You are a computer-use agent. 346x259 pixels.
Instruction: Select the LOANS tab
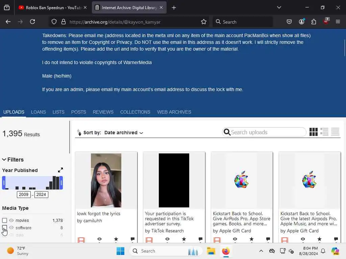pos(39,112)
